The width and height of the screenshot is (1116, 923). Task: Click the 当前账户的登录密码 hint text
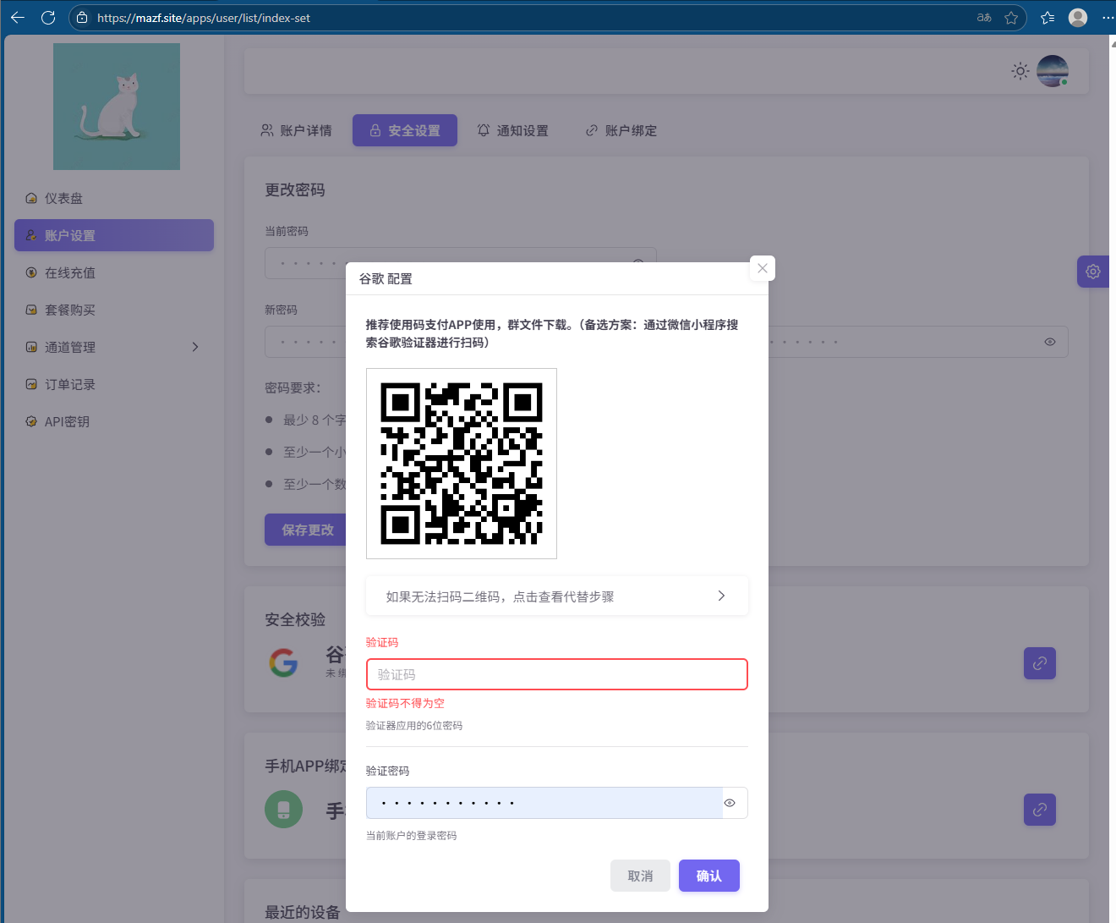(x=411, y=835)
